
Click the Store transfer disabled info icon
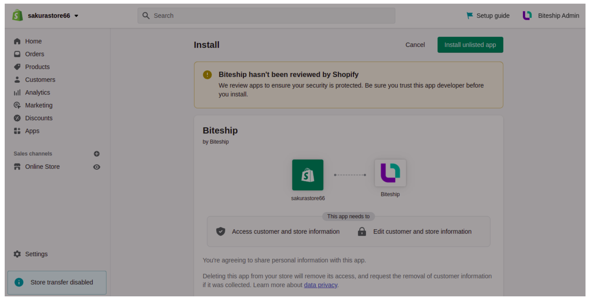coord(19,282)
